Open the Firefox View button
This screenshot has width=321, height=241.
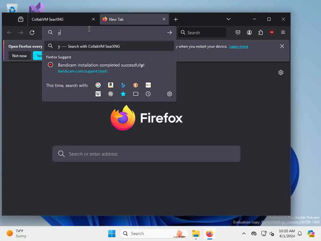tap(21, 19)
